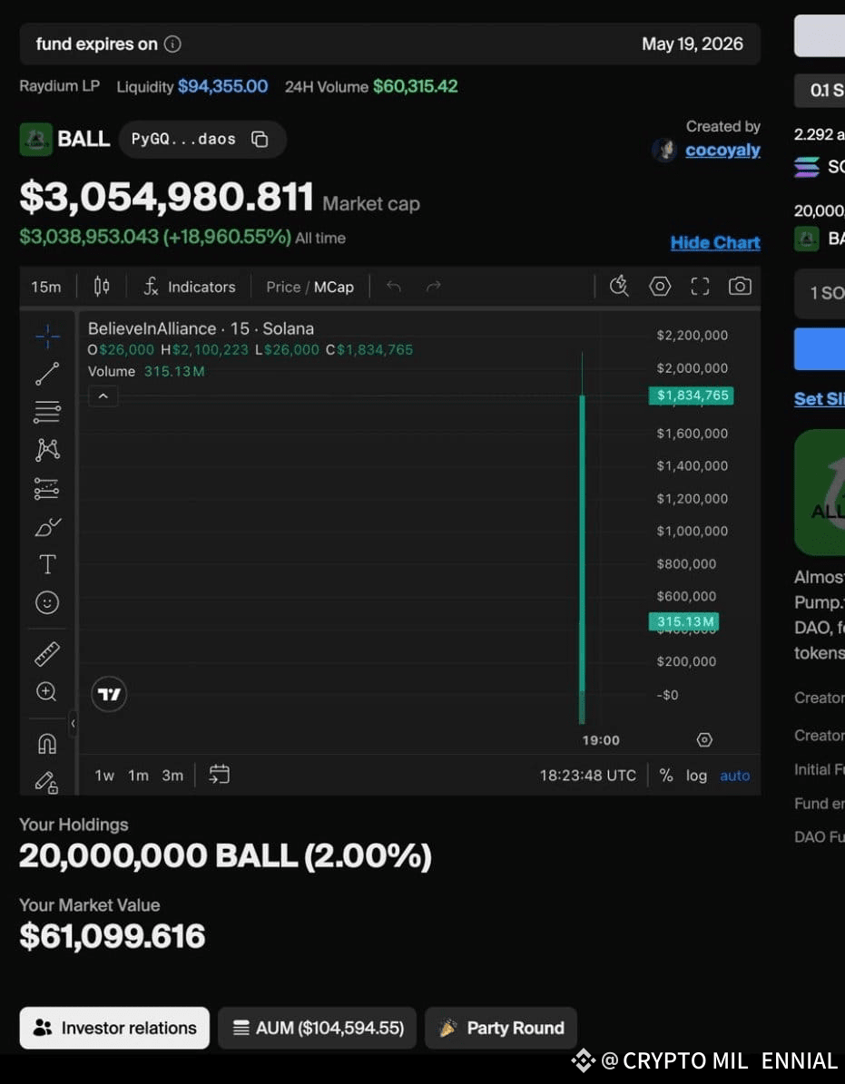845x1084 pixels.
Task: Switch chart to Price mode
Action: (x=283, y=287)
